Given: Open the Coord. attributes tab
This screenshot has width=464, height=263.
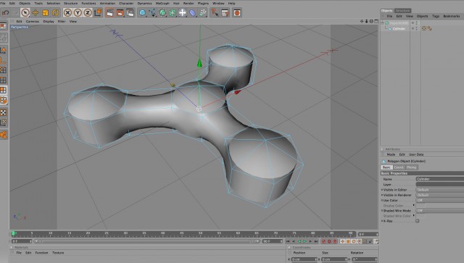Looking at the screenshot, I should coord(399,167).
